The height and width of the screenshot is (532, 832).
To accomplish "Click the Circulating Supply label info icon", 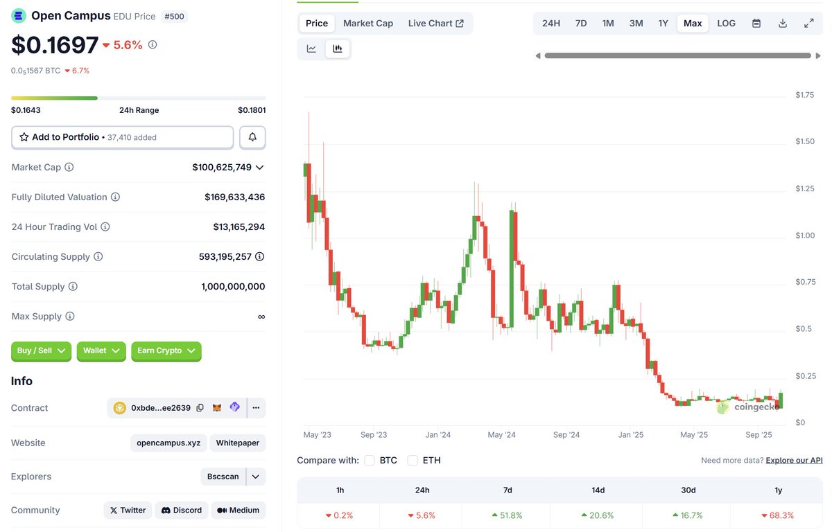I will tap(98, 257).
